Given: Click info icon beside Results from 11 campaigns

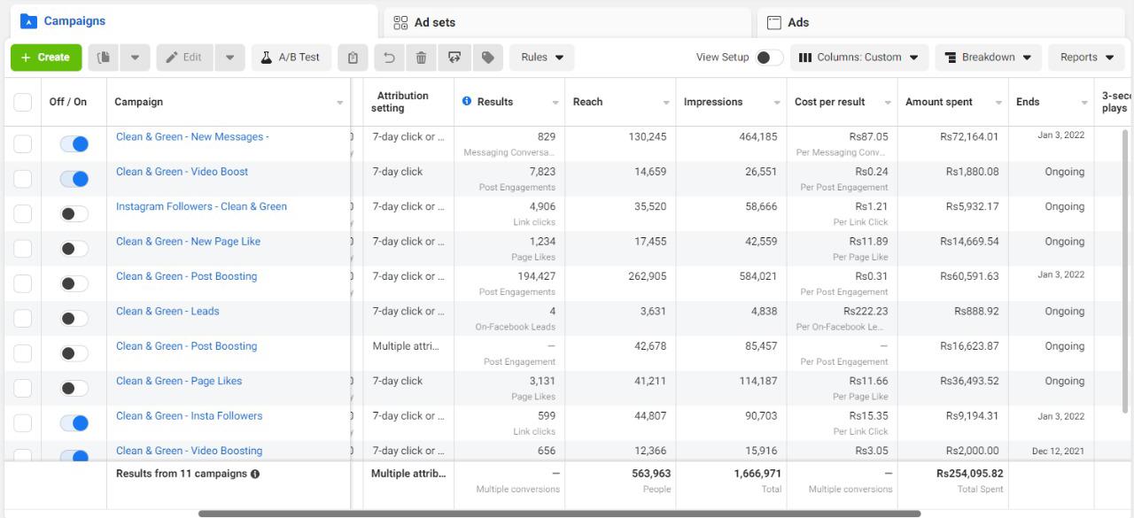Looking at the screenshot, I should 255,474.
